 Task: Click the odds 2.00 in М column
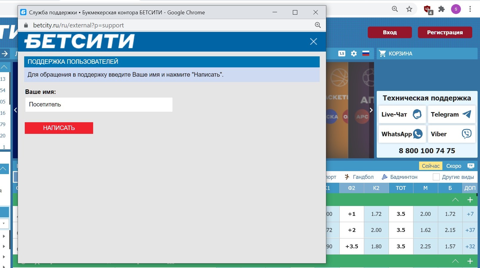click(425, 214)
